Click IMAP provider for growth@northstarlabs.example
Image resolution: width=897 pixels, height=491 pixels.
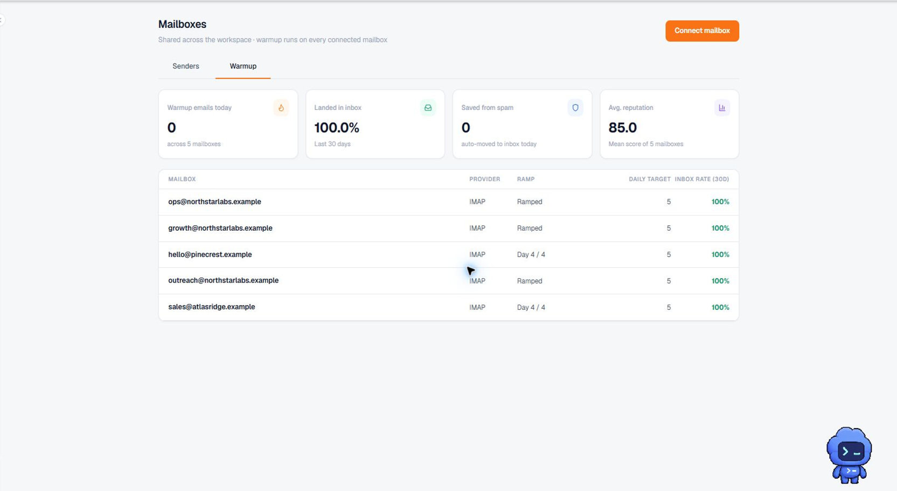tap(477, 228)
